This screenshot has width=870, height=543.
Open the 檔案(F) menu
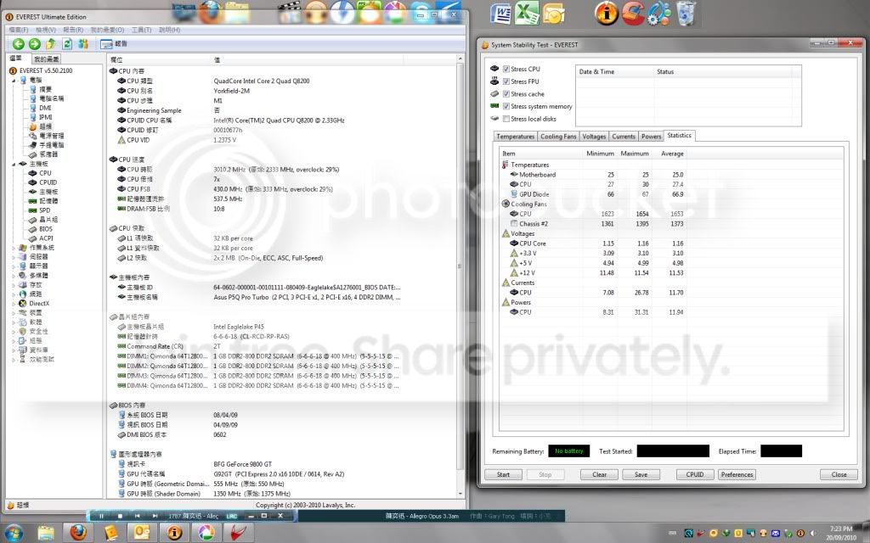click(19, 30)
